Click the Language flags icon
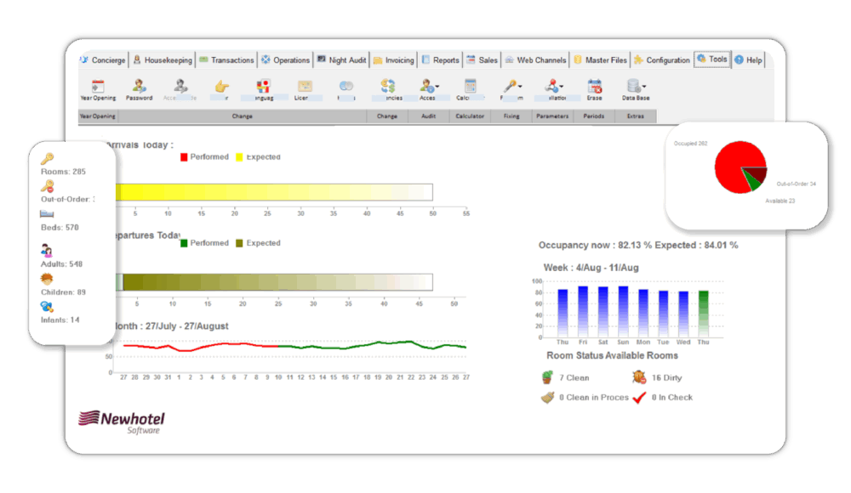Screen dimensions: 851x493 tap(263, 86)
